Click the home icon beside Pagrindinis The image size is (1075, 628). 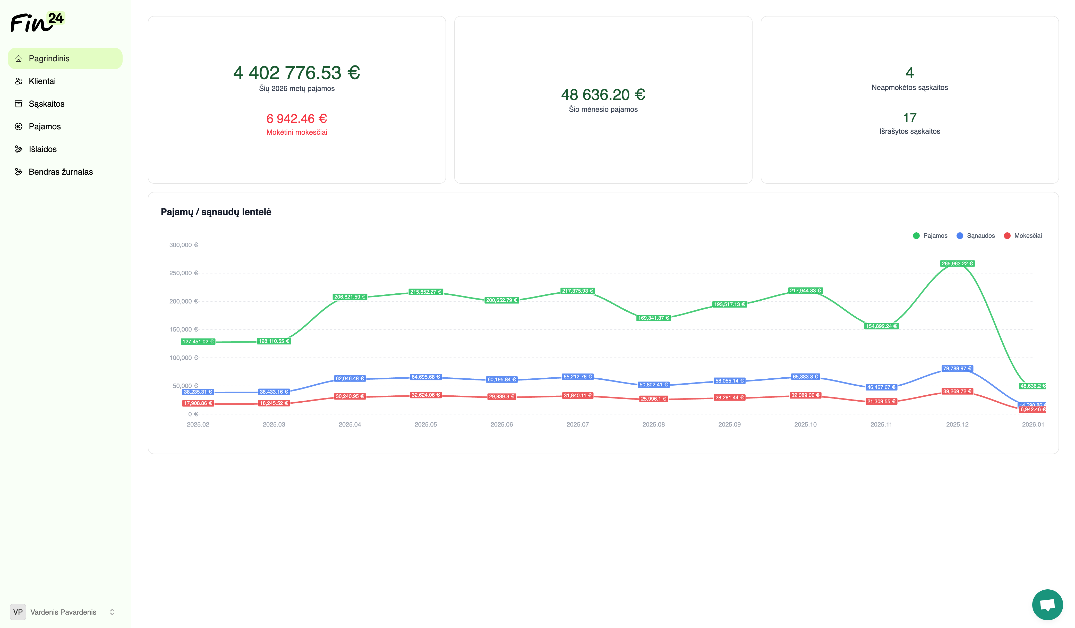[18, 58]
